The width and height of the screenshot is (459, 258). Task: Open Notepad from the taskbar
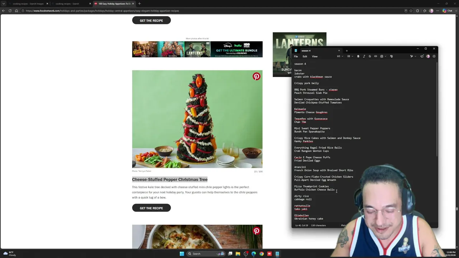[277, 254]
